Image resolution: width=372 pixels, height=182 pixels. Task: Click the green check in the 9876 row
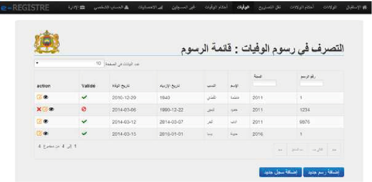pyautogui.click(x=84, y=122)
